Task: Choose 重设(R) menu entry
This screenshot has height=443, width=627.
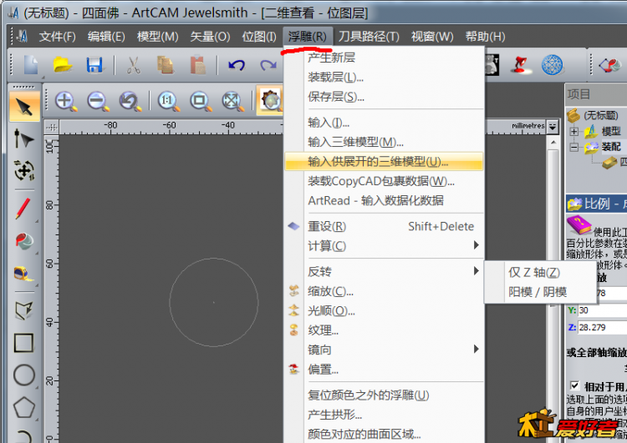Action: (x=384, y=226)
